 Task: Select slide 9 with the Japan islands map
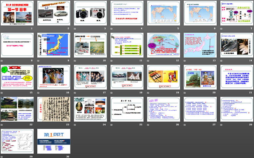point(53,45)
